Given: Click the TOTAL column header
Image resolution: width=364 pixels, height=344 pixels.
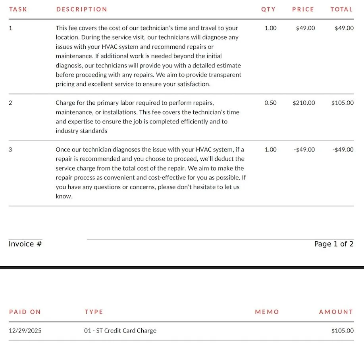Looking at the screenshot, I should point(341,9).
